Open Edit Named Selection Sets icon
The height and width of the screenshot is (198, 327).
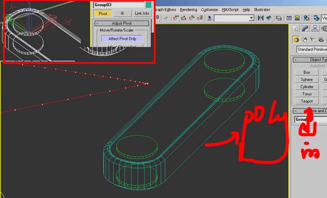[210, 18]
